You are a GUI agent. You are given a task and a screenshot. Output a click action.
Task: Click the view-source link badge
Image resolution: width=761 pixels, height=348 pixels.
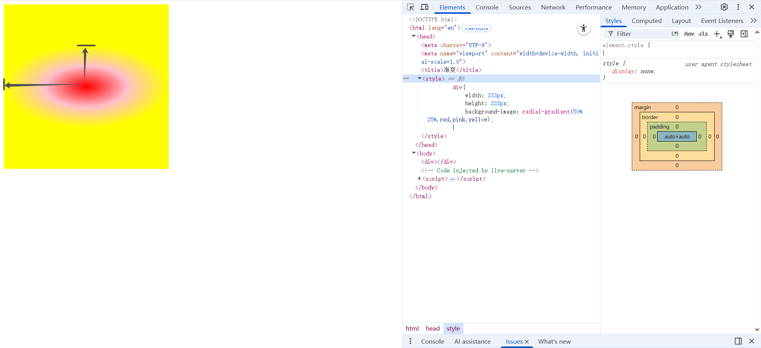coord(476,28)
